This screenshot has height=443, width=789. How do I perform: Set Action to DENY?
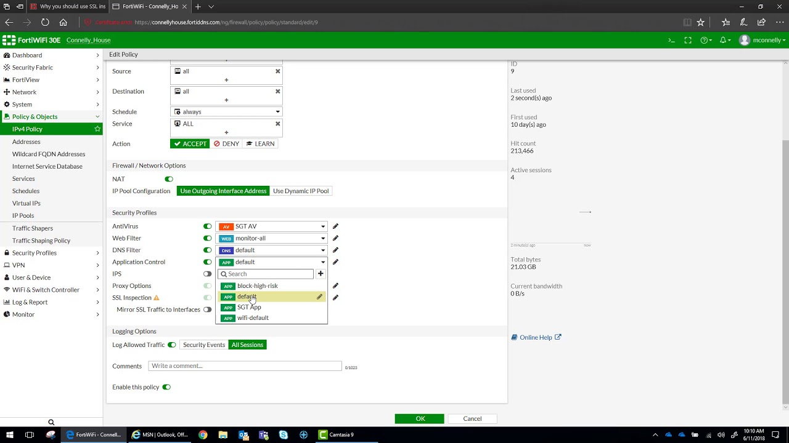click(x=226, y=143)
